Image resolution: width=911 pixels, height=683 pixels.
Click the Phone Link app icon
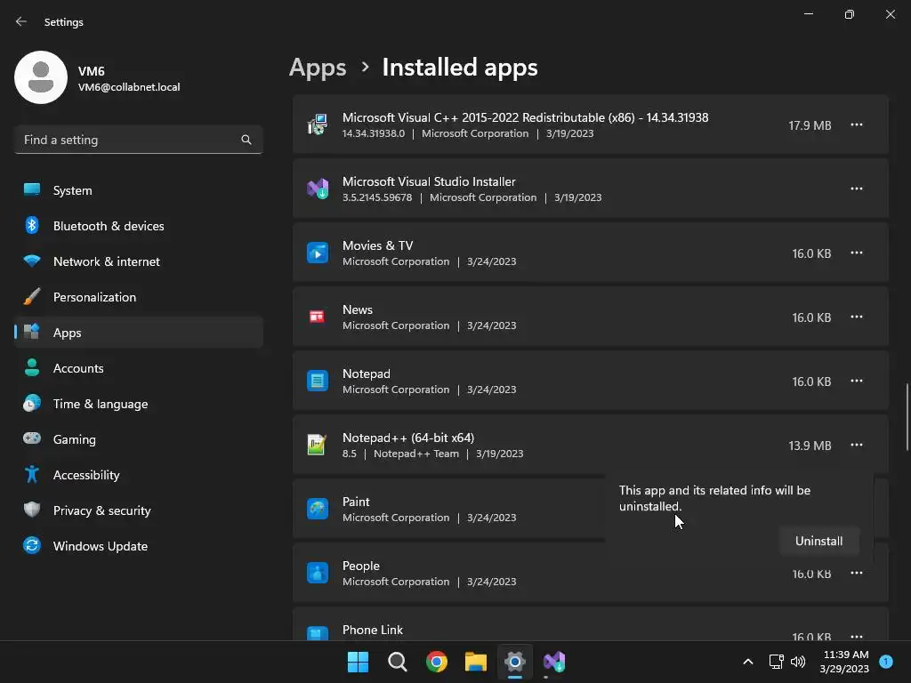(x=318, y=633)
